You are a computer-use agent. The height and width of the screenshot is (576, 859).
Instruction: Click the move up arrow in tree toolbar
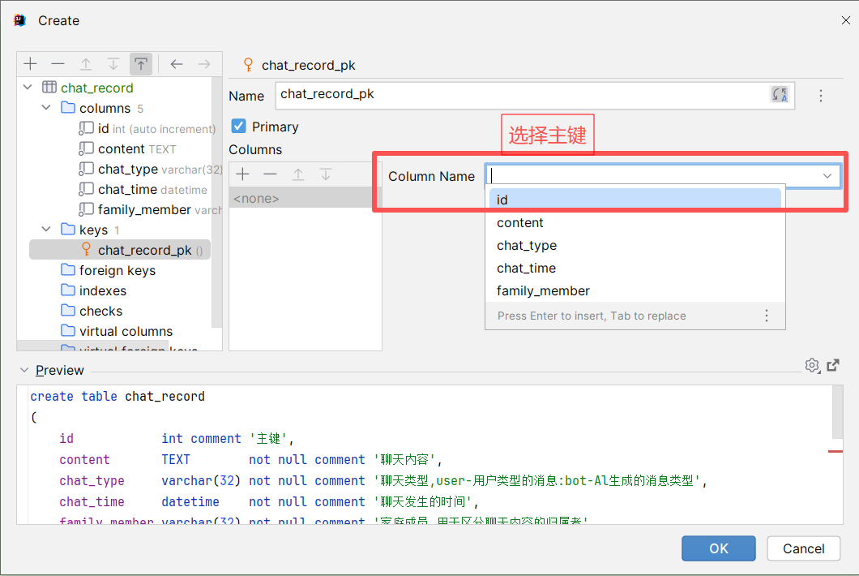[x=86, y=64]
